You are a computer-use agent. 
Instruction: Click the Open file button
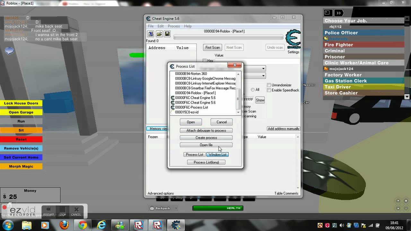(206, 145)
